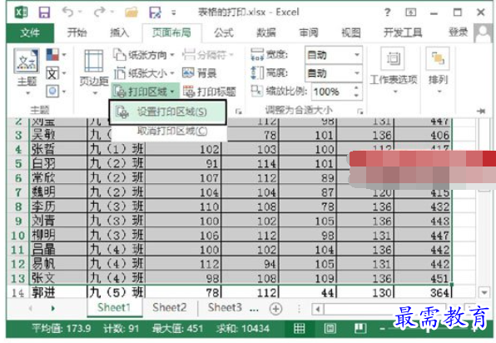
Task: Click the new sheet plus icon
Action: (x=275, y=309)
